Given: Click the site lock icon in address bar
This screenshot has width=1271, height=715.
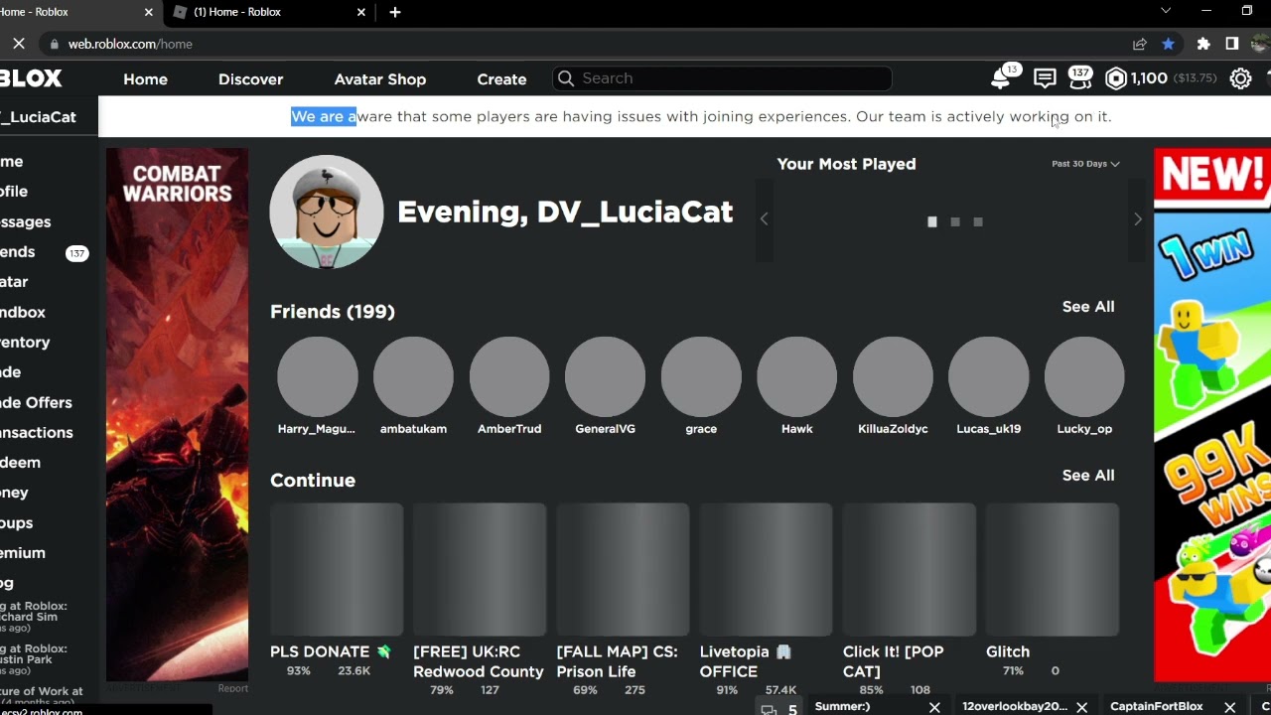Looking at the screenshot, I should click(x=54, y=44).
